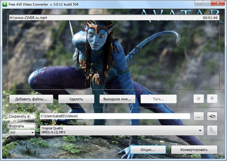Open Выходное имя dialog

[x=117, y=99]
